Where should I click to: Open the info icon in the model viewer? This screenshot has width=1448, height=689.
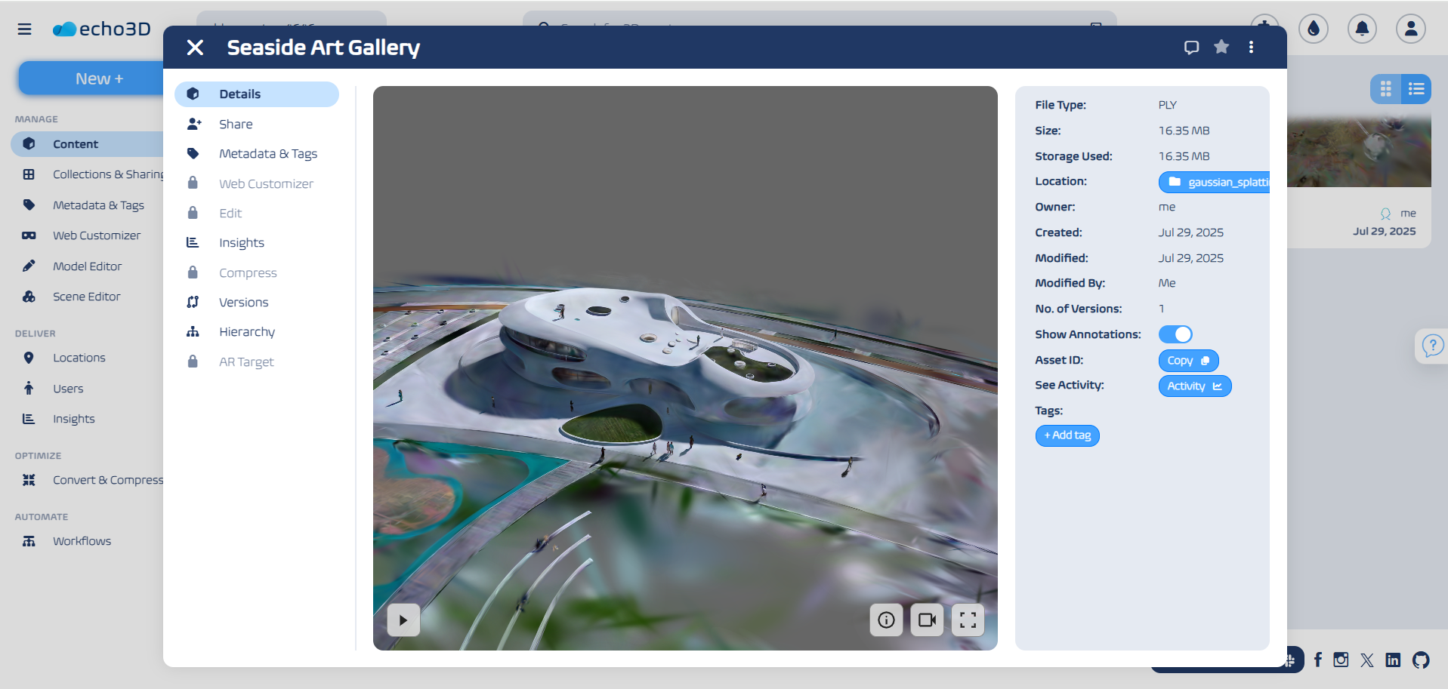(x=886, y=620)
